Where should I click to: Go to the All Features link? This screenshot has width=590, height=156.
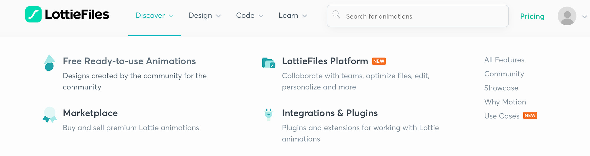(504, 60)
